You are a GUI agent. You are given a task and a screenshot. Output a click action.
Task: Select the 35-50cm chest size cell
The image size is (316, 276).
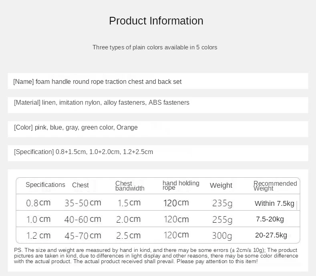click(83, 203)
